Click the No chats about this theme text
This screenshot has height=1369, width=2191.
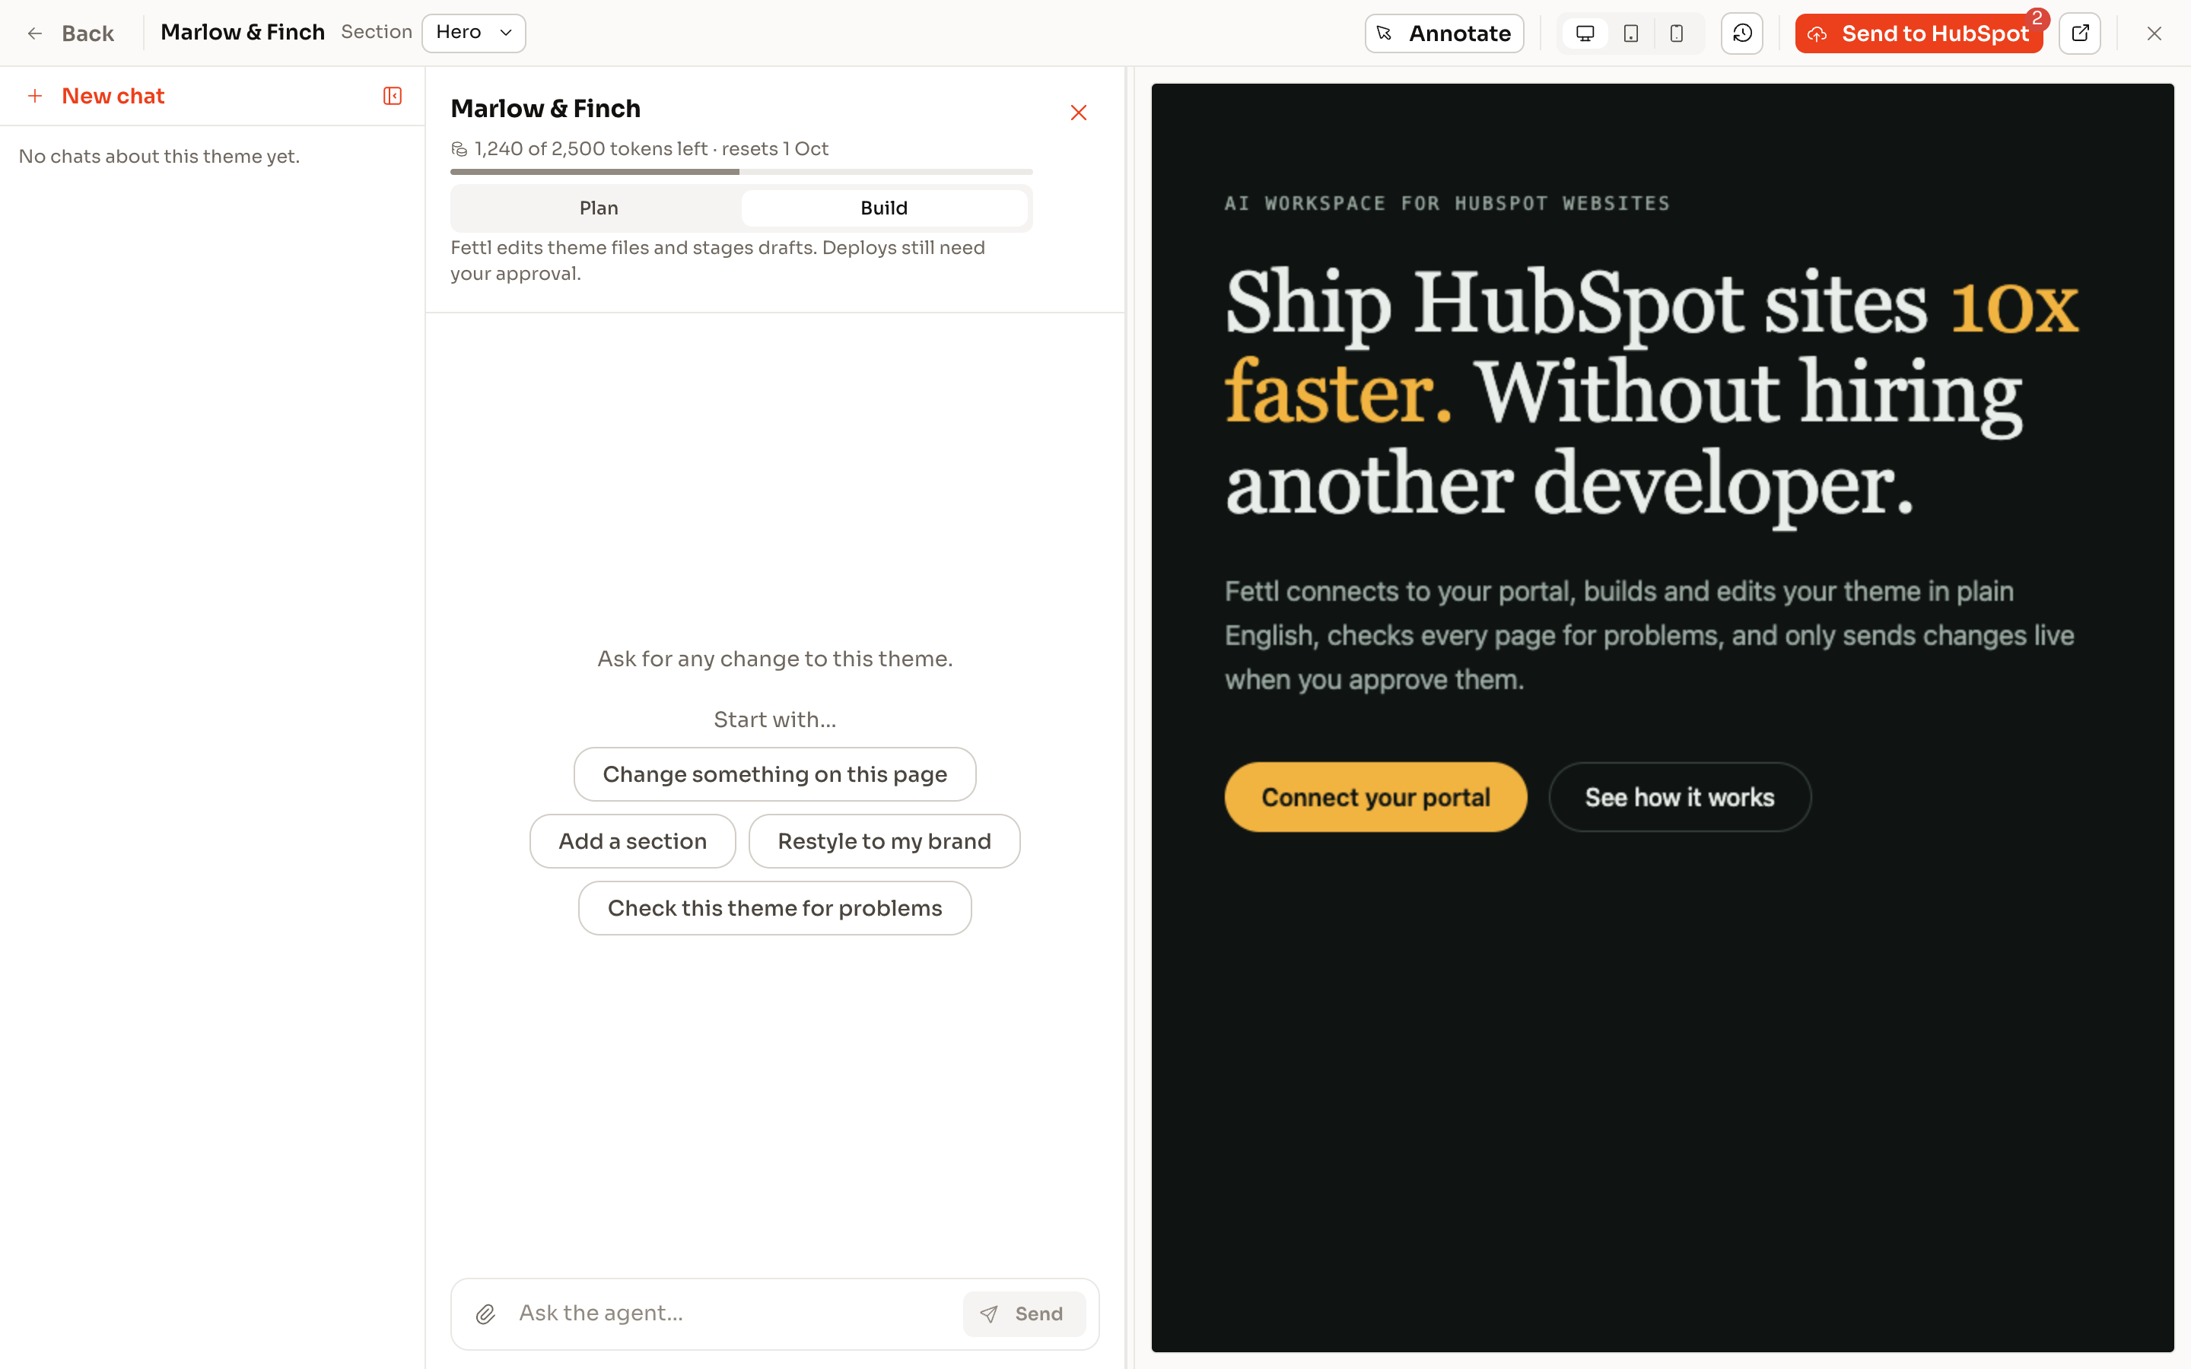point(159,157)
